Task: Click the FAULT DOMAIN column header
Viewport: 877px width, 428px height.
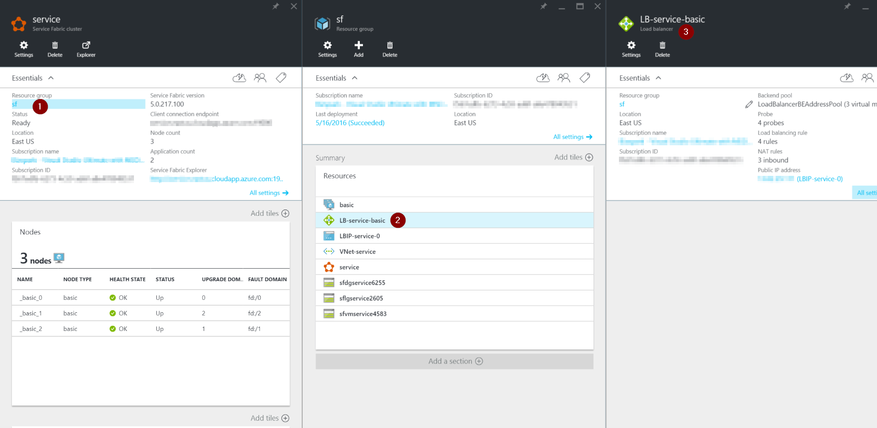Action: tap(267, 279)
